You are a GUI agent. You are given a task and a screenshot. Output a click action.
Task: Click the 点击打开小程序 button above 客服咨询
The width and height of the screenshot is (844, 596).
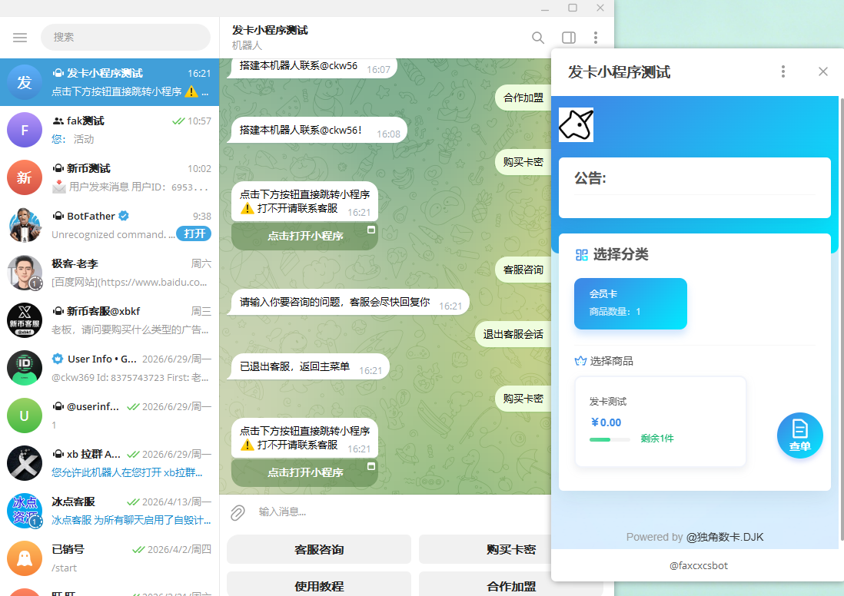(x=304, y=236)
